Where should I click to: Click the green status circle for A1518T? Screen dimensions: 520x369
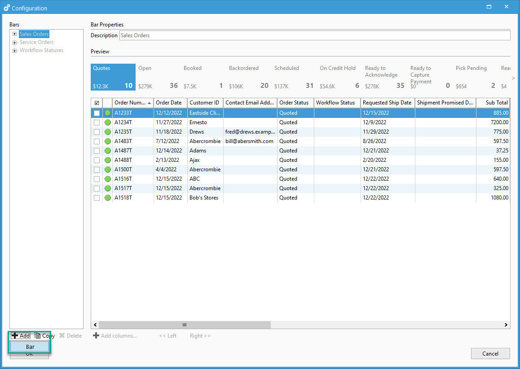click(108, 198)
